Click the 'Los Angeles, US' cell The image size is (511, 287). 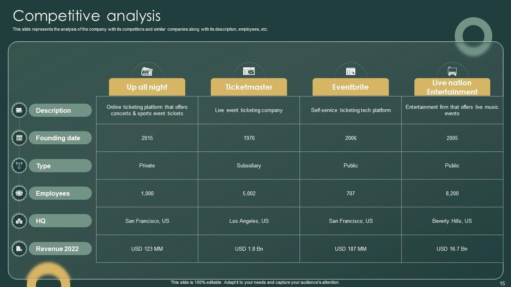(x=249, y=221)
